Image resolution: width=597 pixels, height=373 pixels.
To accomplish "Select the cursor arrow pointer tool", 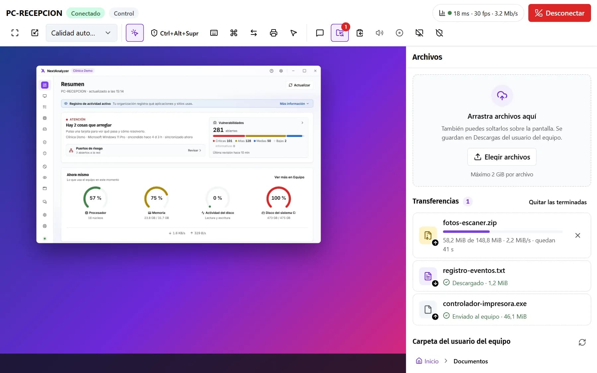I will coord(294,33).
